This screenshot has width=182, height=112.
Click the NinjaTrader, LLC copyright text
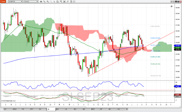coord(8,101)
